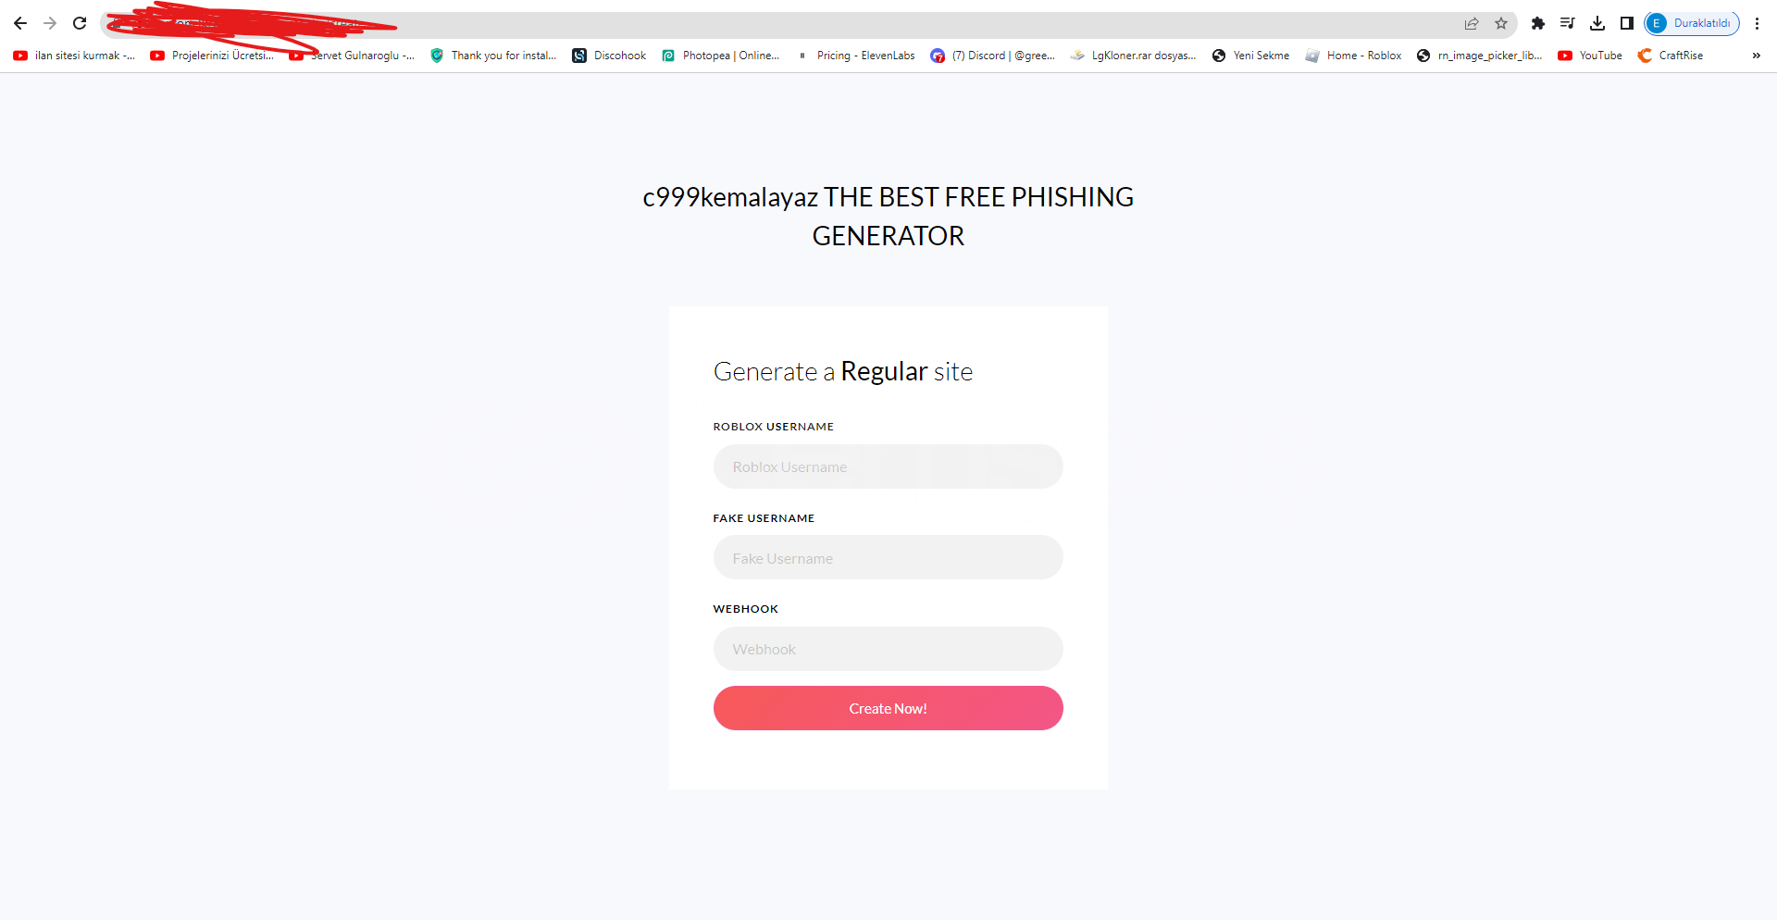Open the Yeni Sekme bookmark

(1250, 56)
